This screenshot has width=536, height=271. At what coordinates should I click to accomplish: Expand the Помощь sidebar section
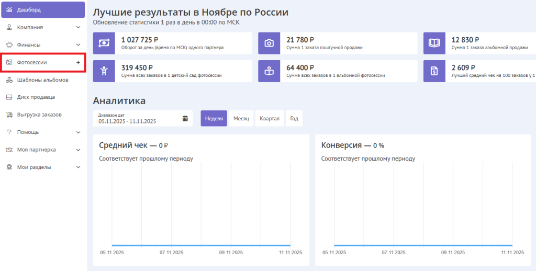pyautogui.click(x=78, y=132)
